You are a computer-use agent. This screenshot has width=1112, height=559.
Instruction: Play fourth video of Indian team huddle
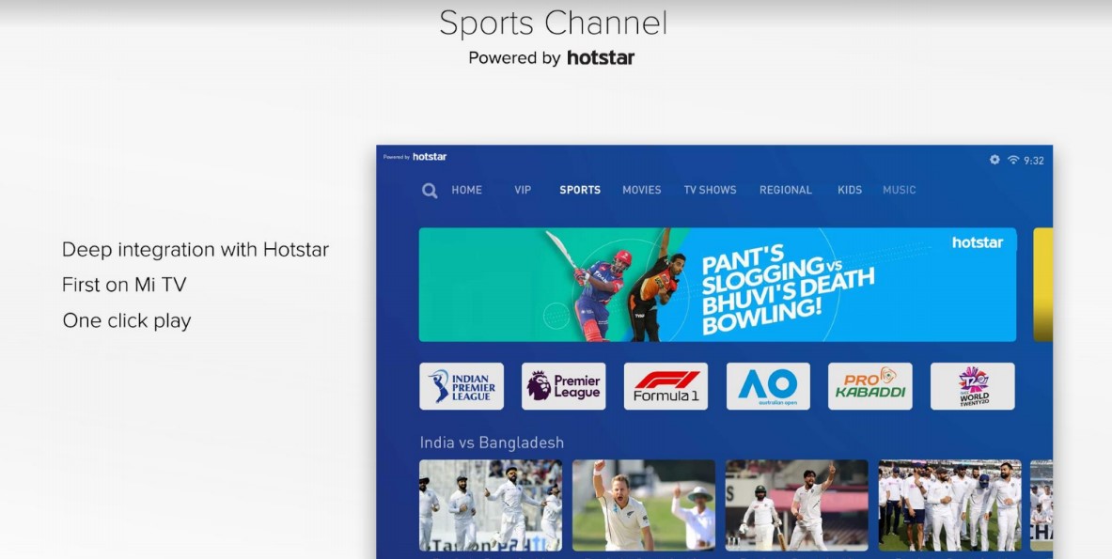click(x=950, y=505)
